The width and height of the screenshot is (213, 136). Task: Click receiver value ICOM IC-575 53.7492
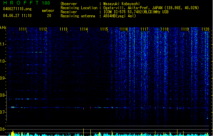pos(128,12)
